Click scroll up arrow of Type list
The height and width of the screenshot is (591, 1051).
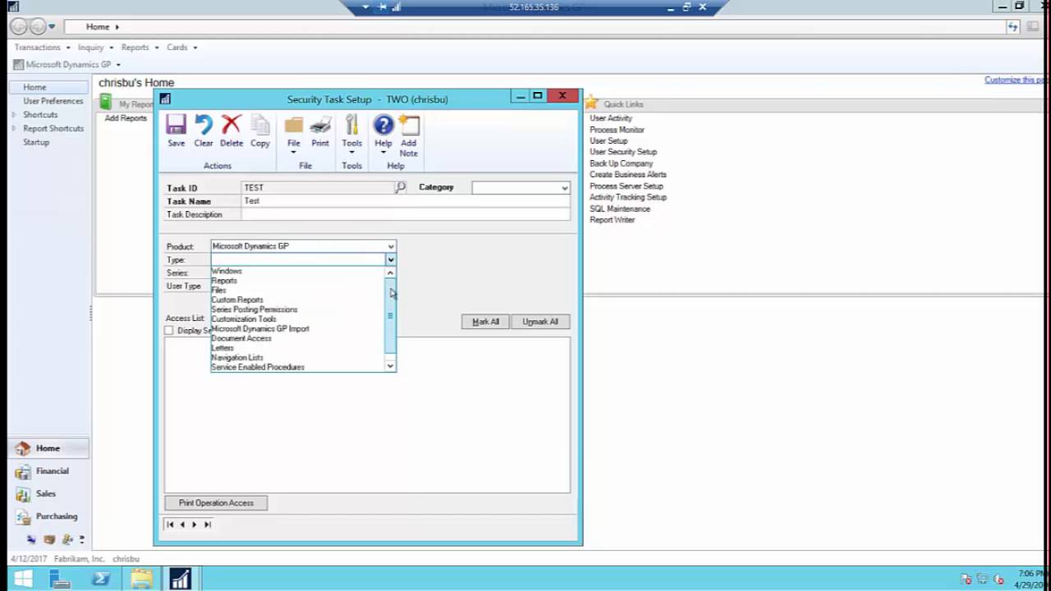[390, 273]
